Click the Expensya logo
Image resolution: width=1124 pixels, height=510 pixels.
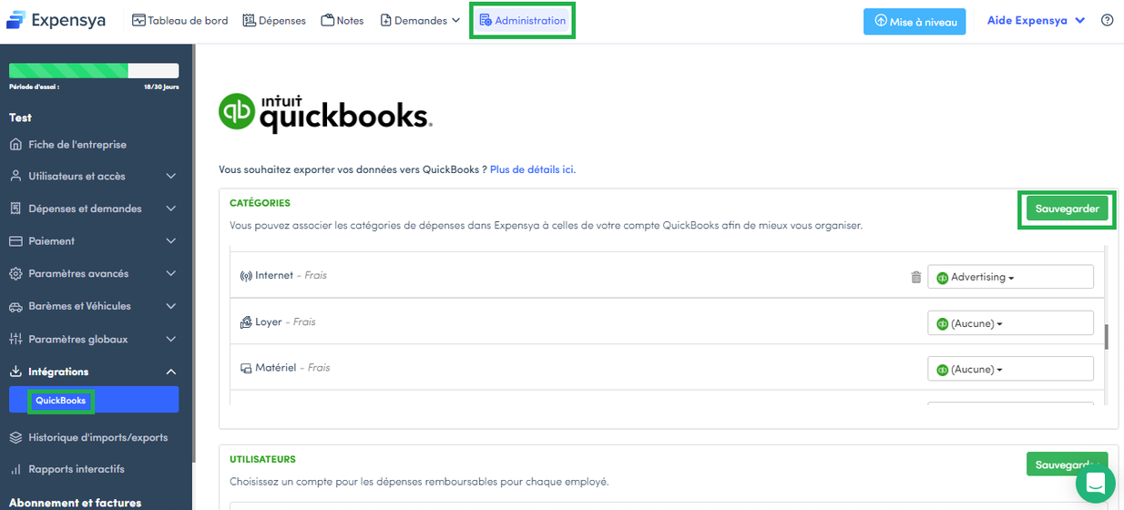(56, 20)
